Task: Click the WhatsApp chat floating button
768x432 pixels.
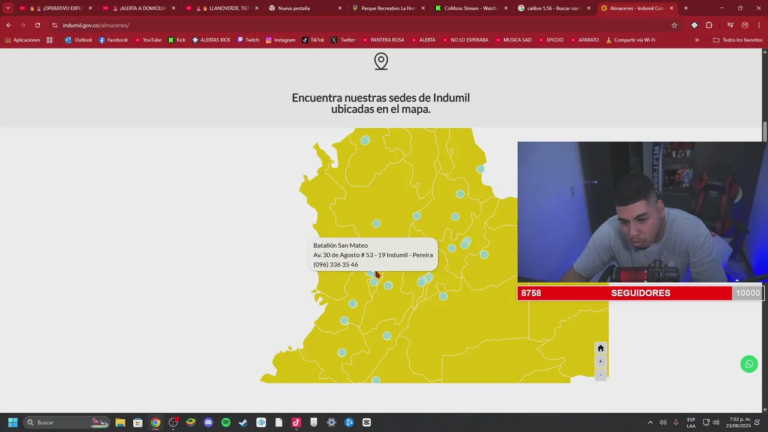Action: 749,364
